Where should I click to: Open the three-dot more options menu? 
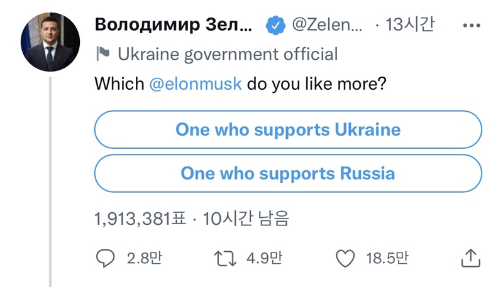click(x=472, y=25)
